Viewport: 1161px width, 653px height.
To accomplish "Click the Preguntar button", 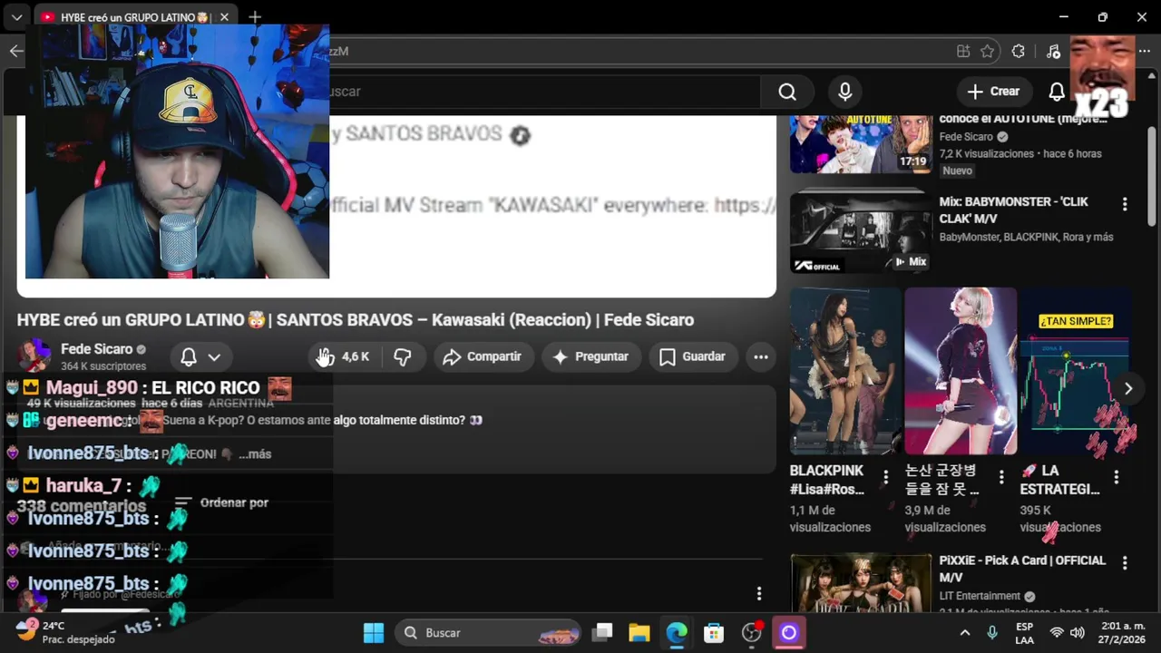I will tap(590, 357).
